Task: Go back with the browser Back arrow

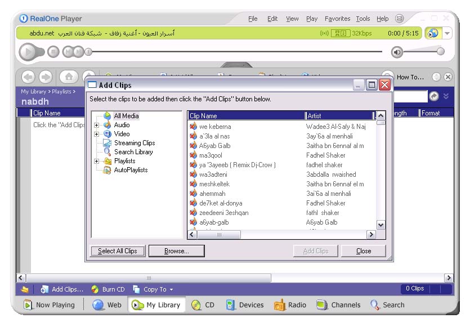Action: 29,77
